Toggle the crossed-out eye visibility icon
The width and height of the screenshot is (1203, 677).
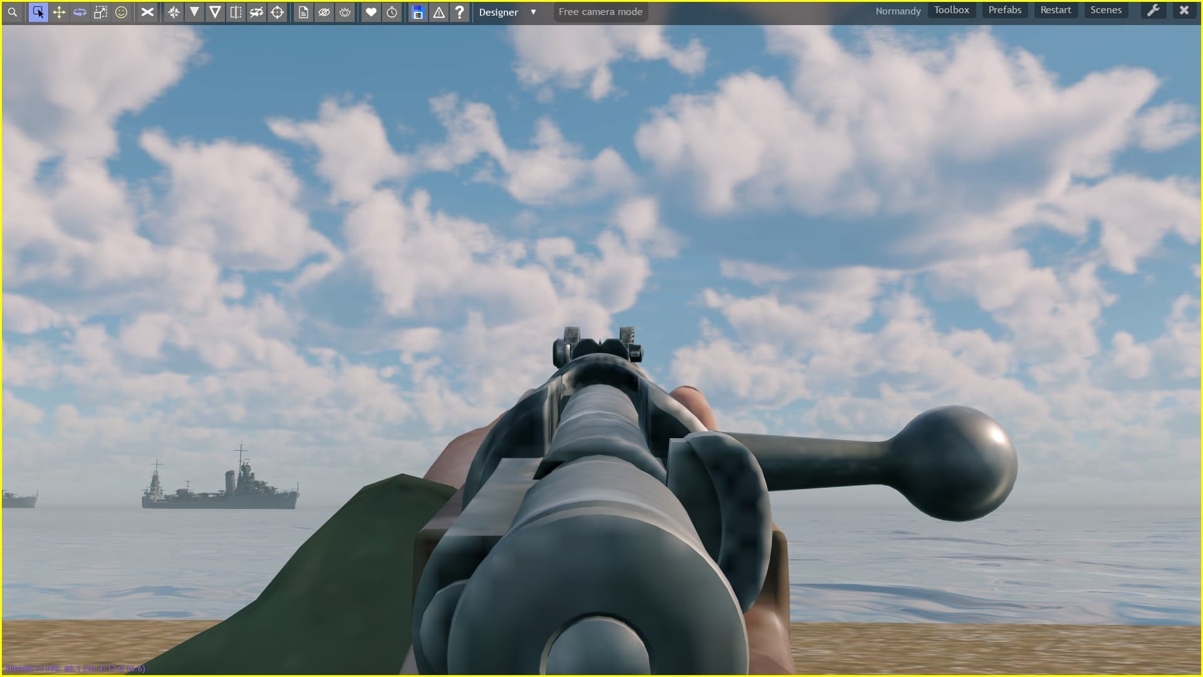(324, 12)
